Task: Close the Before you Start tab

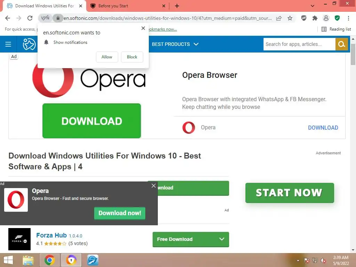Action: tap(164, 6)
